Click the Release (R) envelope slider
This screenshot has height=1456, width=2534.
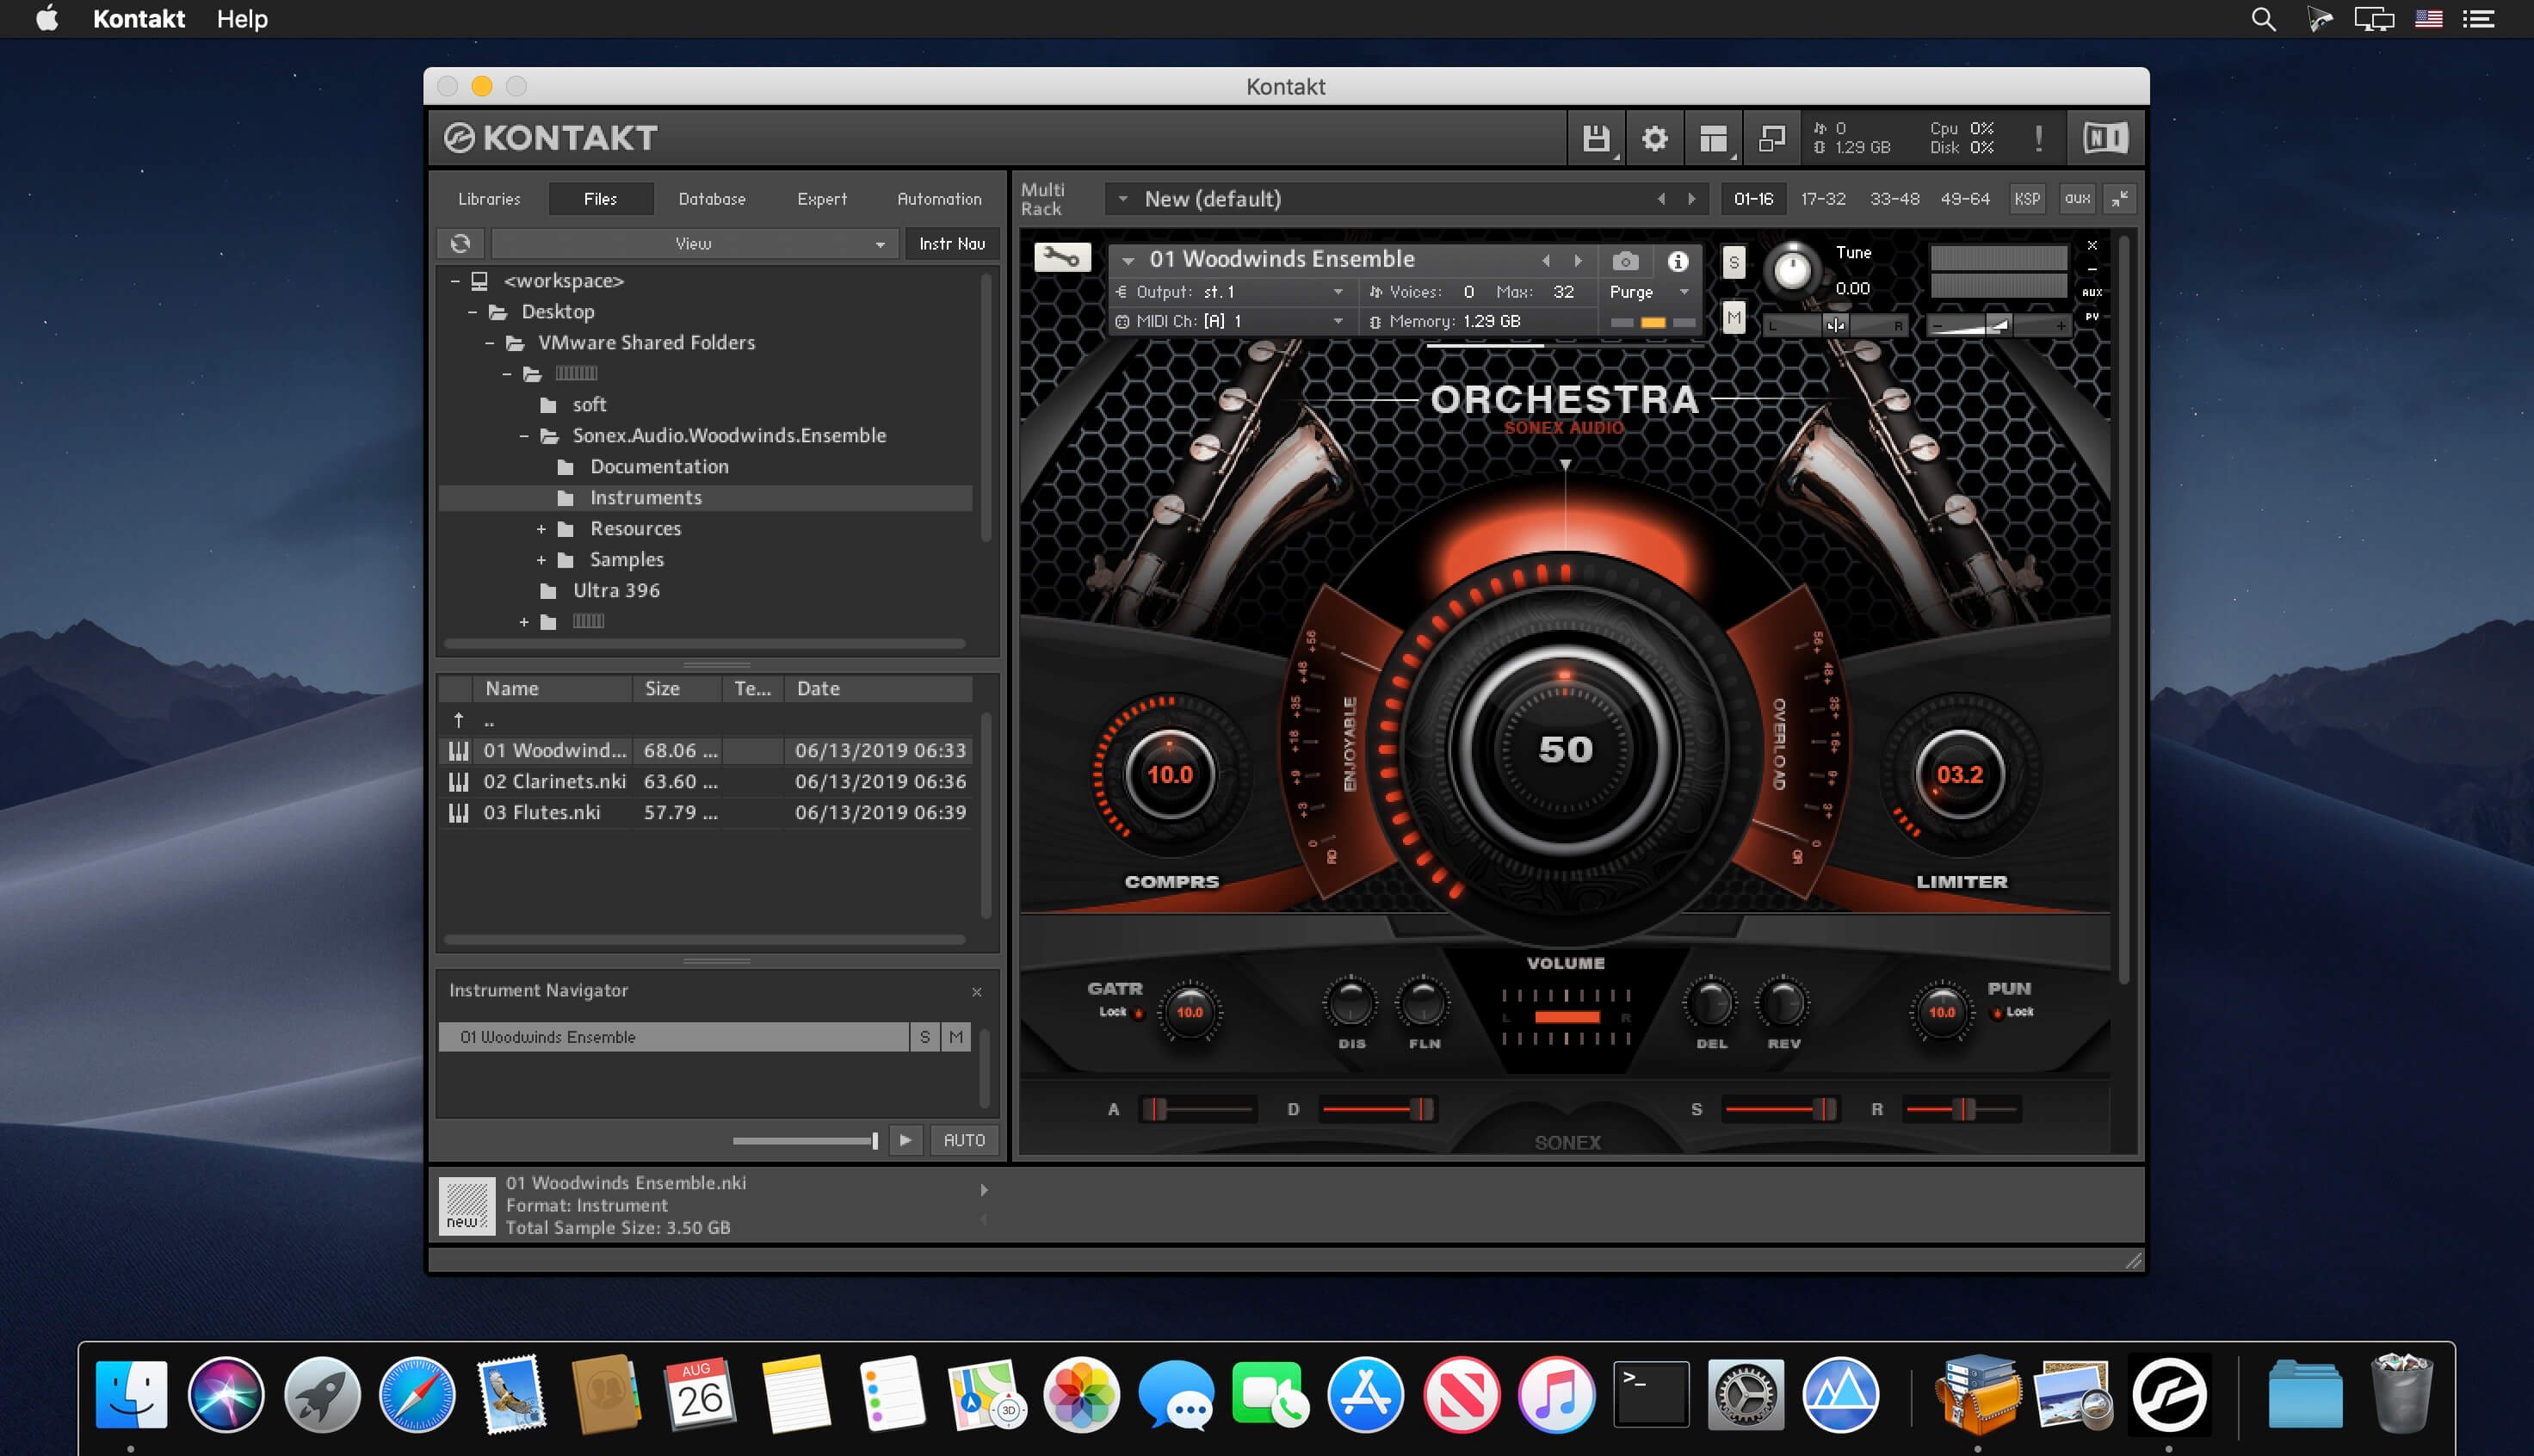coord(1961,1109)
